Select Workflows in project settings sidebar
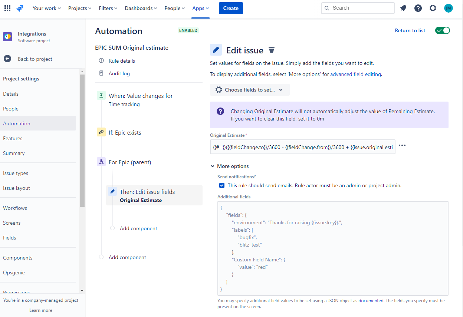The image size is (463, 317). pyautogui.click(x=15, y=208)
